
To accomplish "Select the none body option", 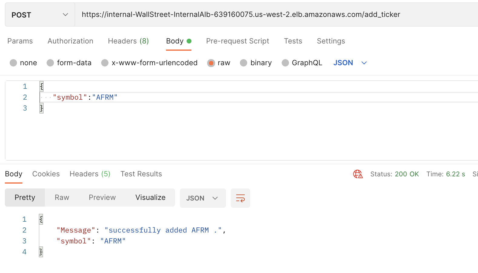I will click(13, 63).
